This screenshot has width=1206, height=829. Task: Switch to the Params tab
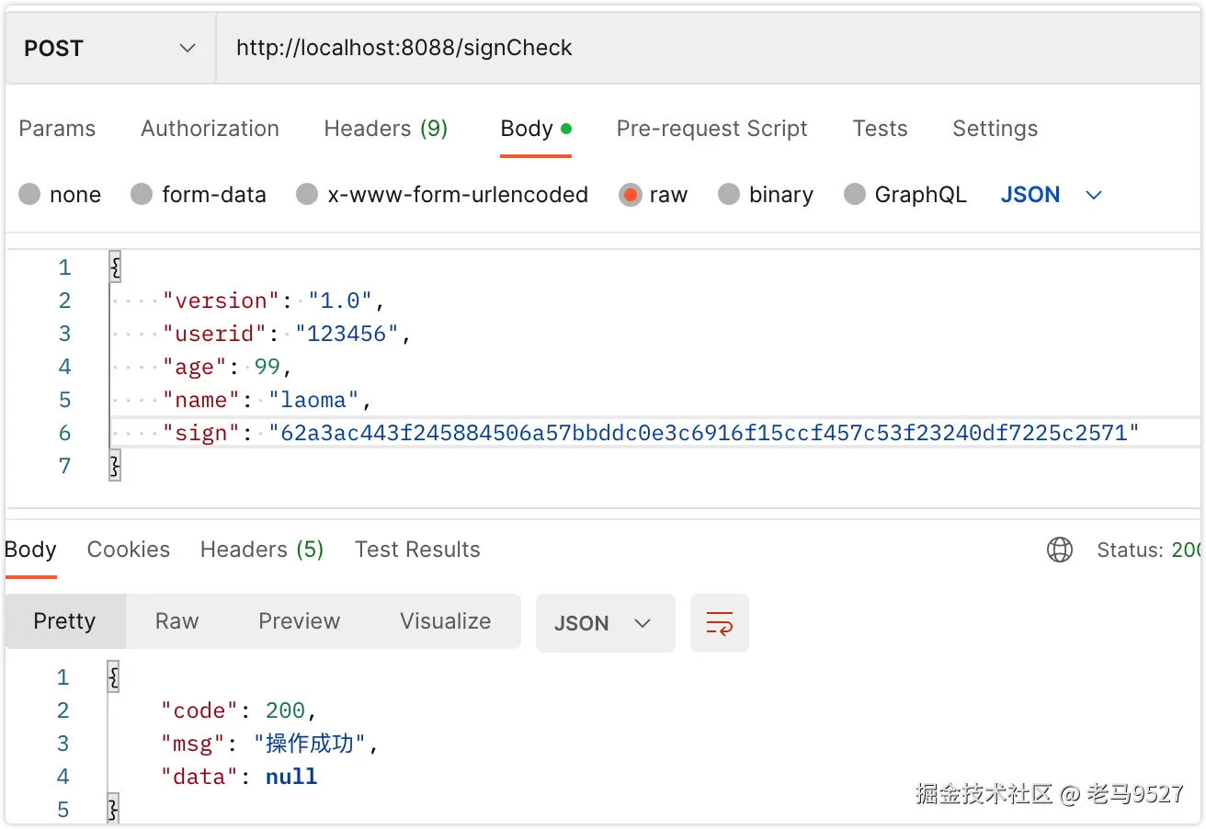57,129
